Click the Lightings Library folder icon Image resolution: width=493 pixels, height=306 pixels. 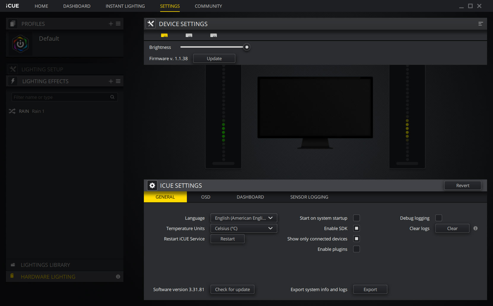[13, 265]
